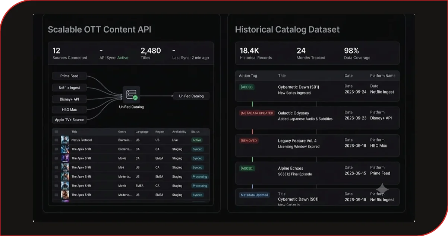Open the Legacy Feature Vol. 4 title
The width and height of the screenshot is (448, 236).
pos(297,141)
